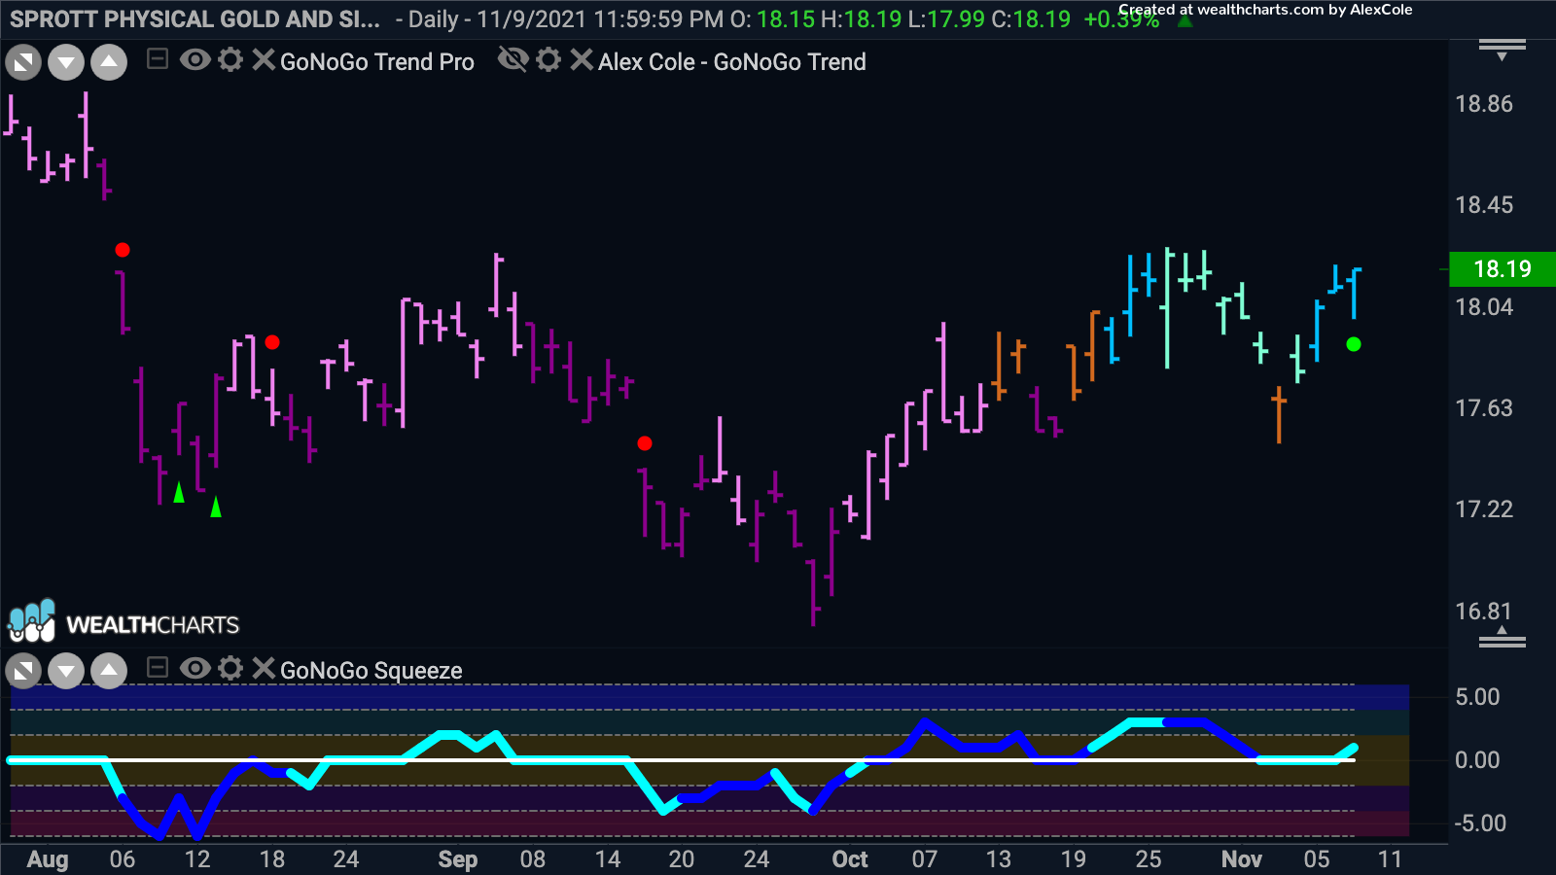Click the Alex Cole - GoNoGo Trend label
Viewport: 1556px width, 875px height.
pos(732,62)
